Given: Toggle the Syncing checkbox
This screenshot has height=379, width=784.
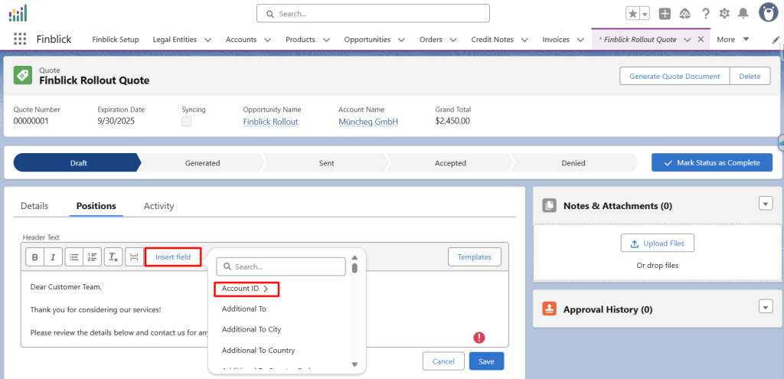Looking at the screenshot, I should tap(187, 122).
